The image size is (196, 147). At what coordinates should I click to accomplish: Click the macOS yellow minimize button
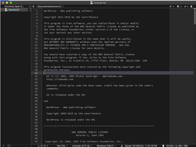tap(7, 3)
